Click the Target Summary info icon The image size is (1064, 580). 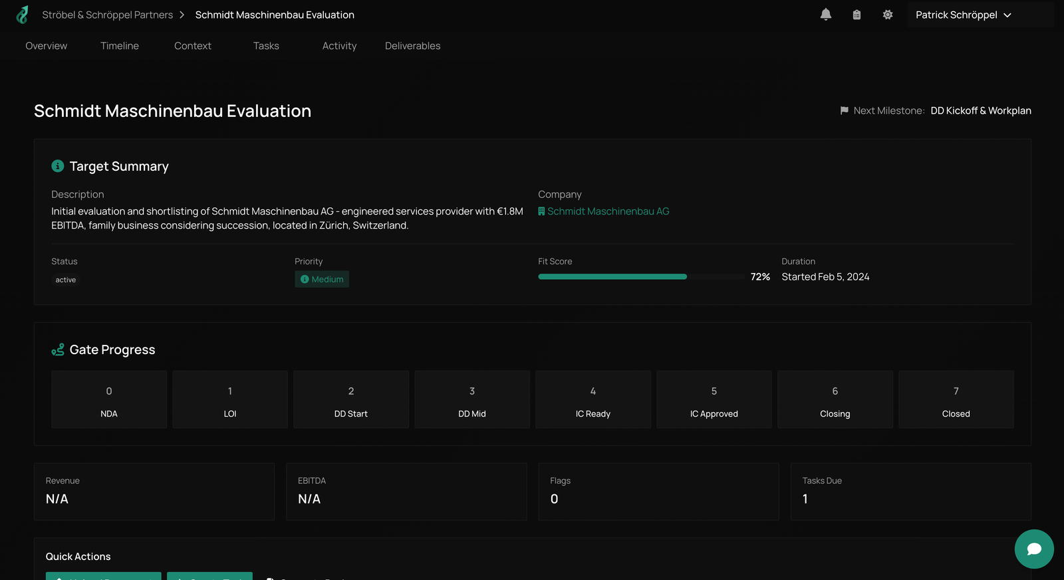(x=58, y=166)
